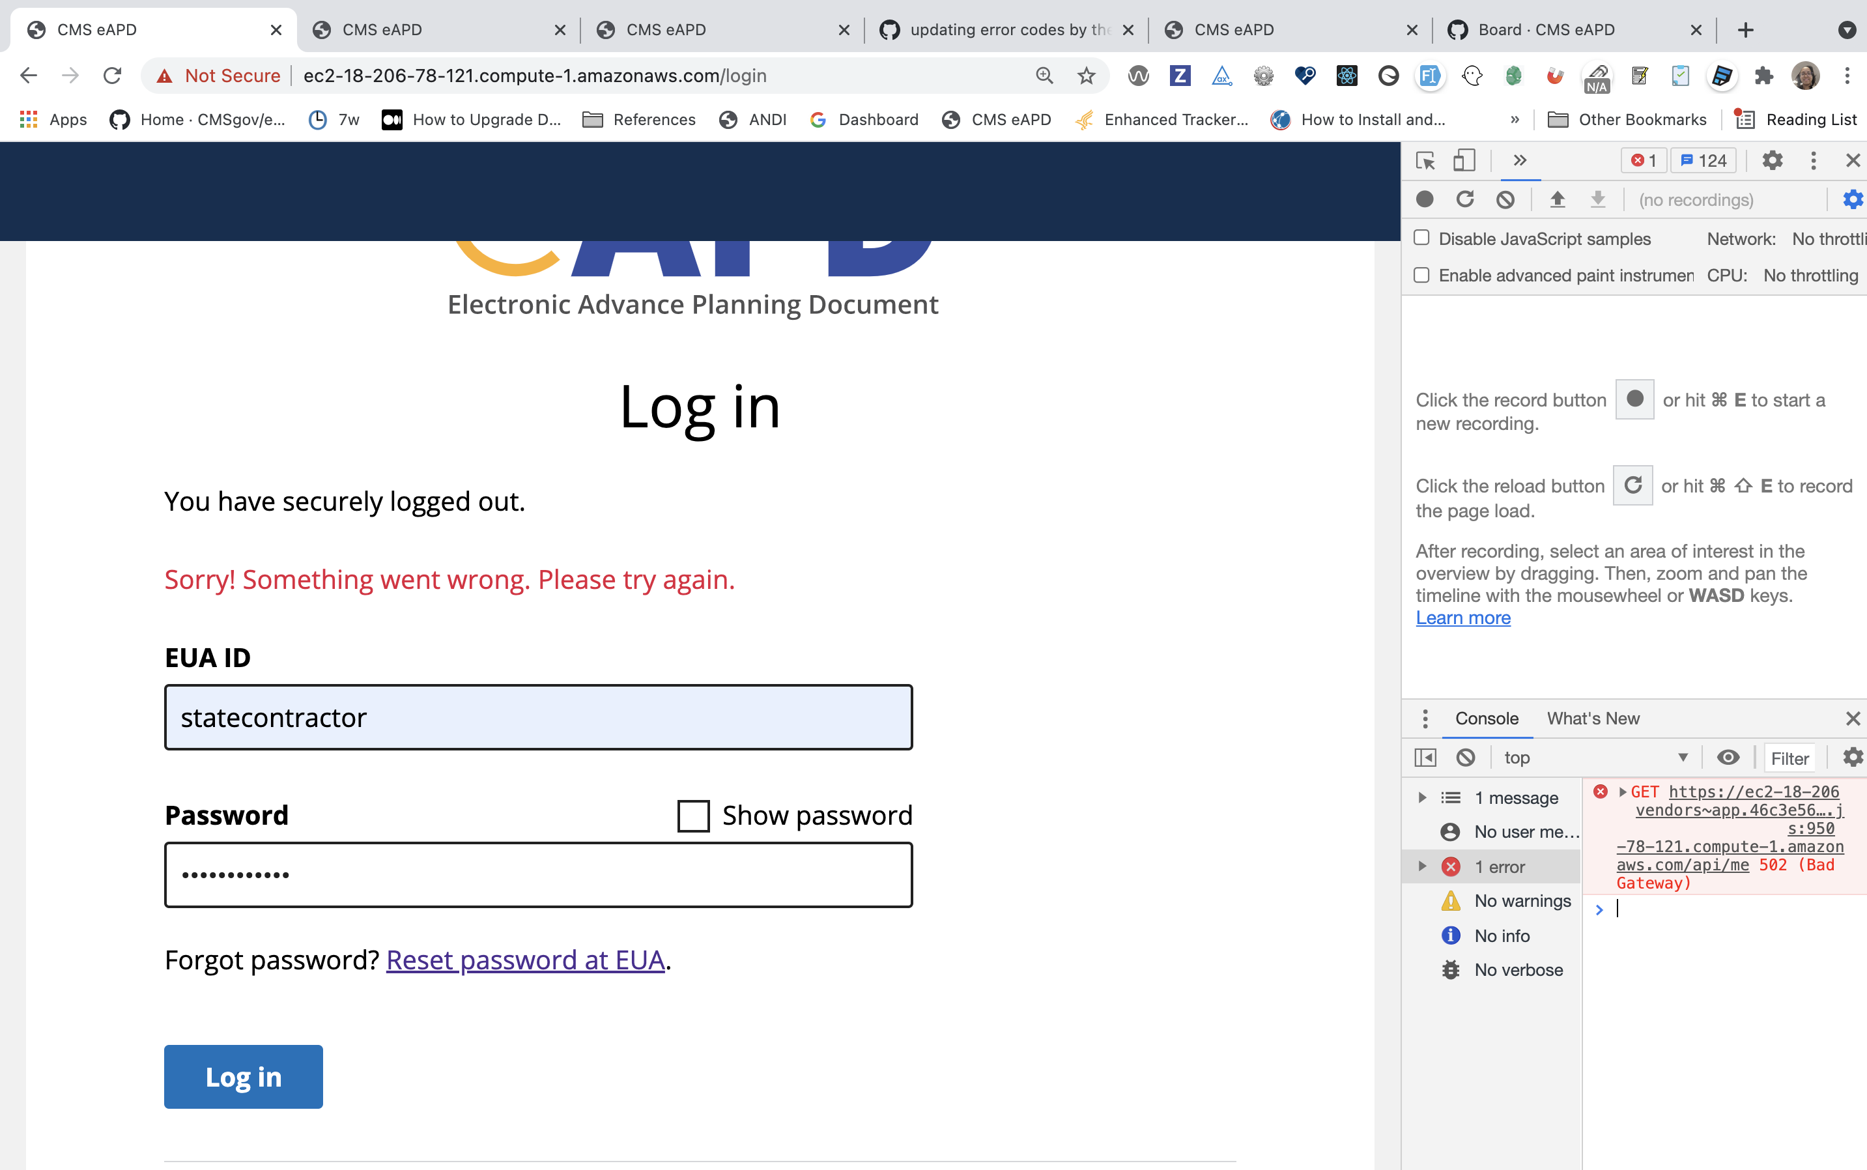The image size is (1867, 1170).
Task: Open the Chrome profile avatar
Action: 1805,75
